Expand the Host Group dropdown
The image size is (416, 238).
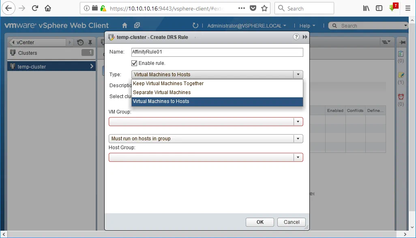pos(298,157)
